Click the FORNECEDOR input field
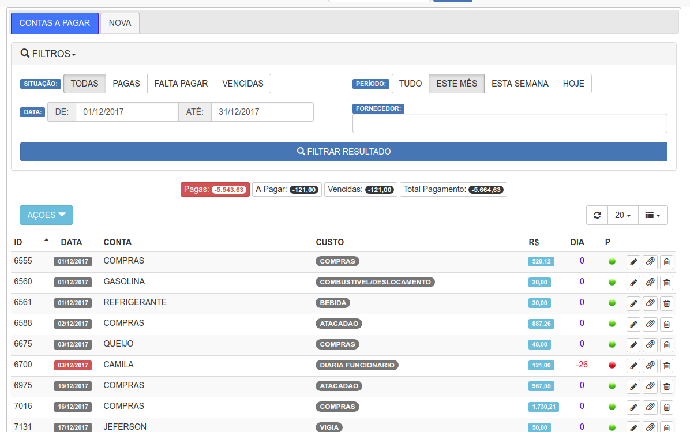 (x=509, y=123)
